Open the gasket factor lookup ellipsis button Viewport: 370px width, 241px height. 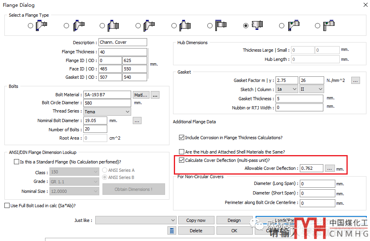tap(356, 80)
